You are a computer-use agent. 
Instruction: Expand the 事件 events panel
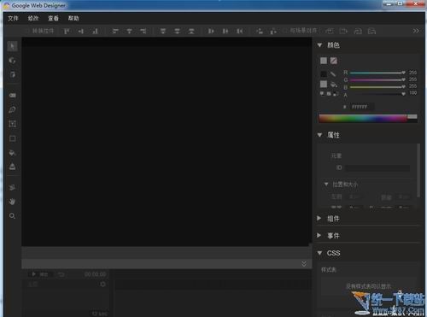click(319, 235)
